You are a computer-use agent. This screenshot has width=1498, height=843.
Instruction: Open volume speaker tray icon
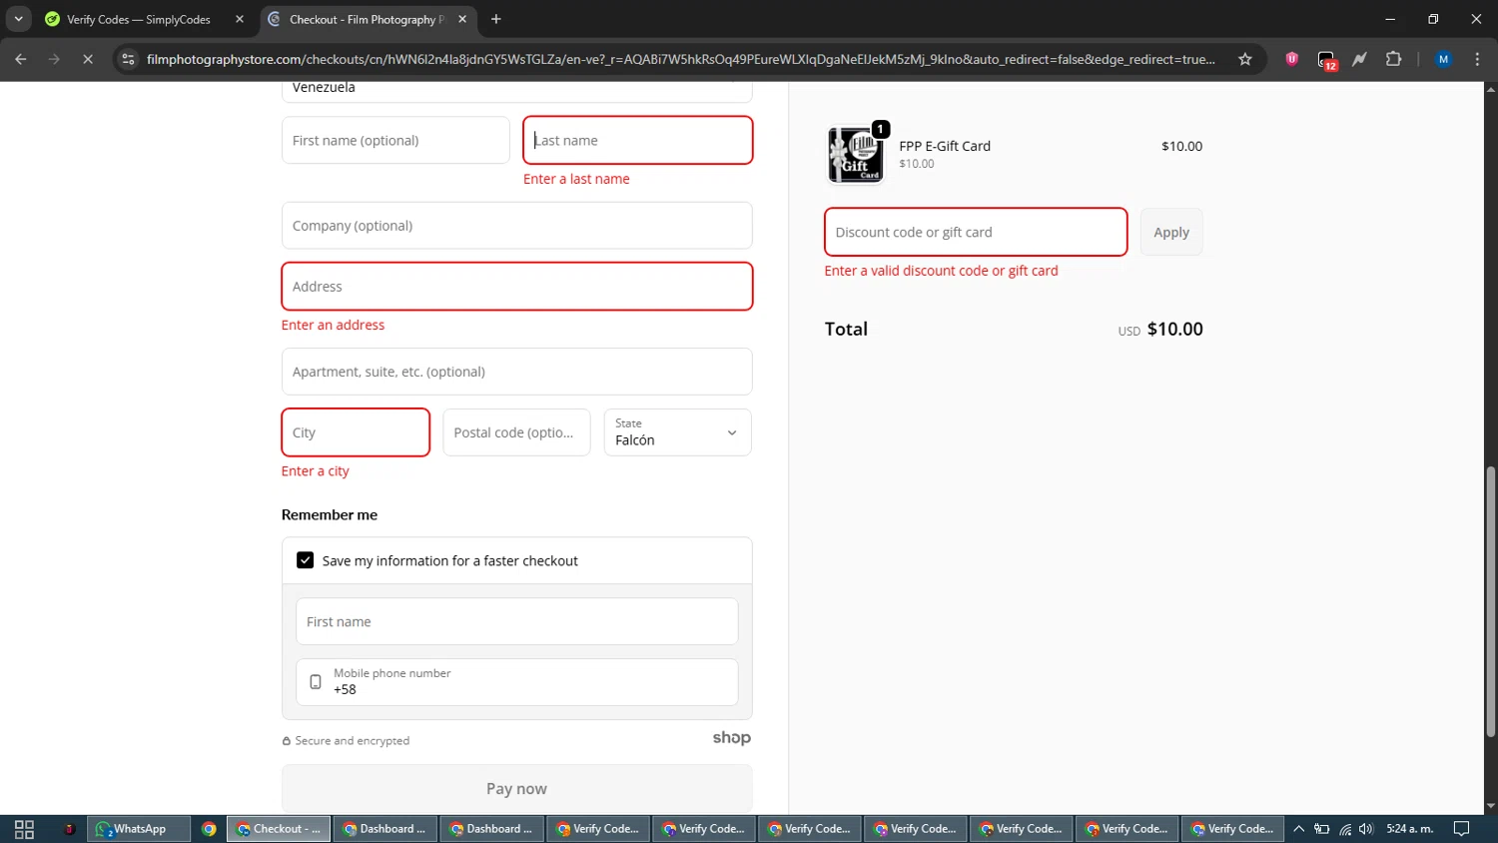click(x=1366, y=829)
